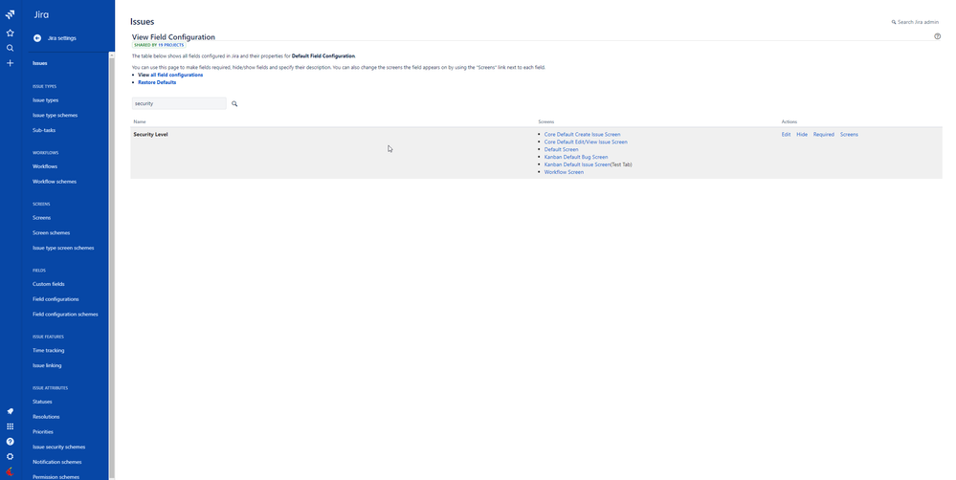Open the Jira home logo icon
This screenshot has width=956, height=480.
point(10,14)
